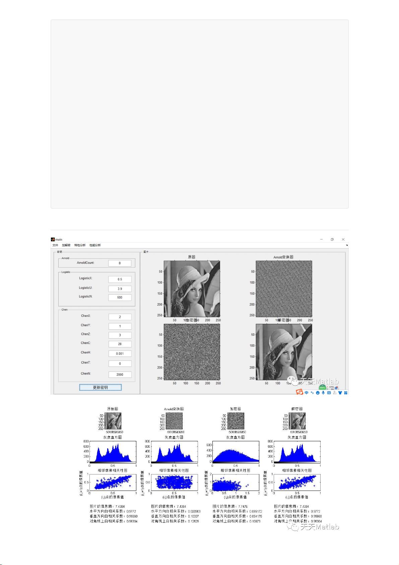Click the green 69% floating memory indicator

(322, 387)
